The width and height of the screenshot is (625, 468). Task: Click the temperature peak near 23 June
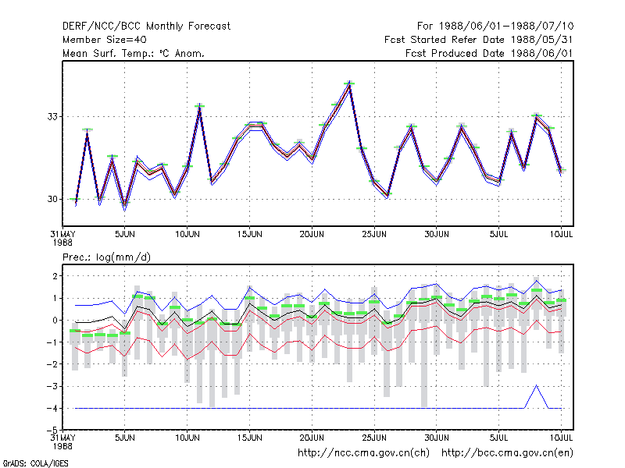(349, 83)
